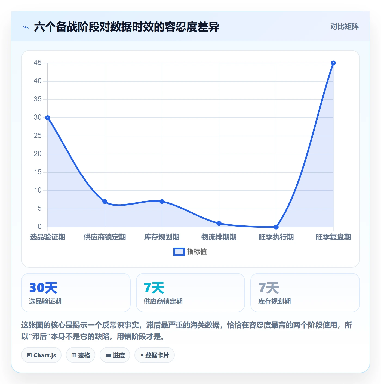Select the 物流排期期 data point on the line
The width and height of the screenshot is (381, 384).
click(x=219, y=223)
